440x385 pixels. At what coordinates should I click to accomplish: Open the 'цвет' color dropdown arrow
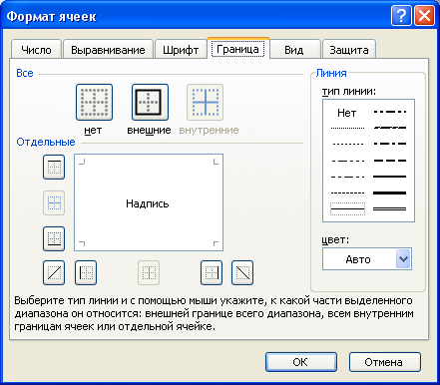(x=403, y=259)
